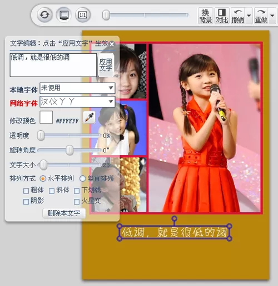Click the 文字大小 text size slider handle

43,165
